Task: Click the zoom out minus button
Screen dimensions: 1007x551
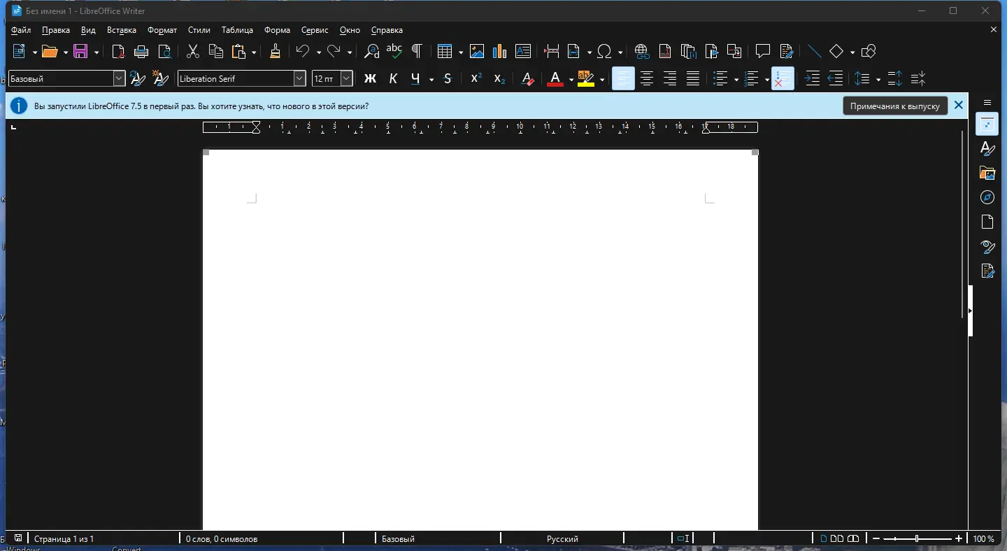Action: click(x=876, y=538)
